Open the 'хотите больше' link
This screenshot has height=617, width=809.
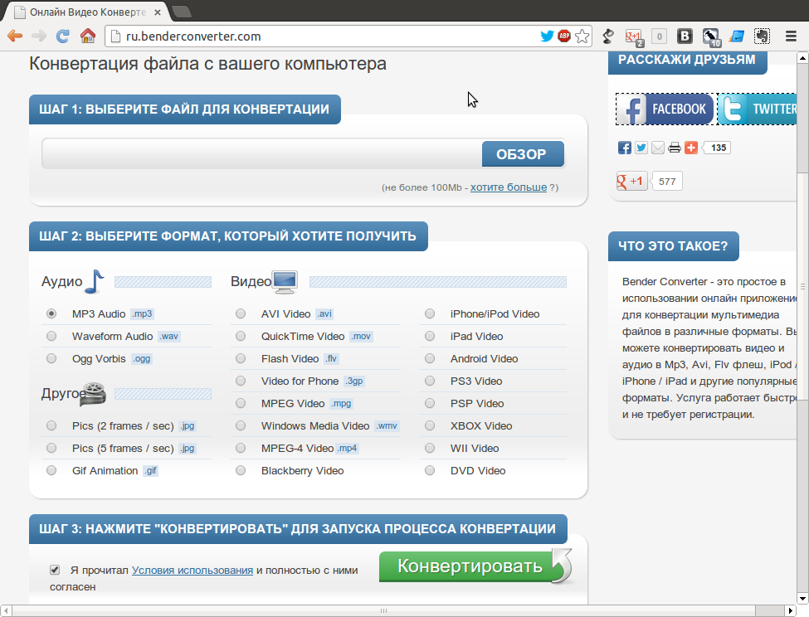[x=508, y=187]
